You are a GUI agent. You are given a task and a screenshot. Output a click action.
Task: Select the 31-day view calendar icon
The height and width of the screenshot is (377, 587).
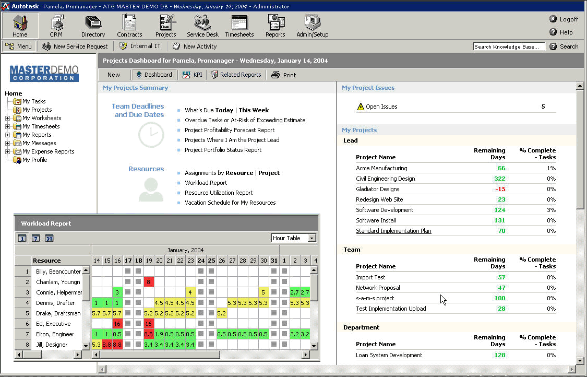(49, 239)
